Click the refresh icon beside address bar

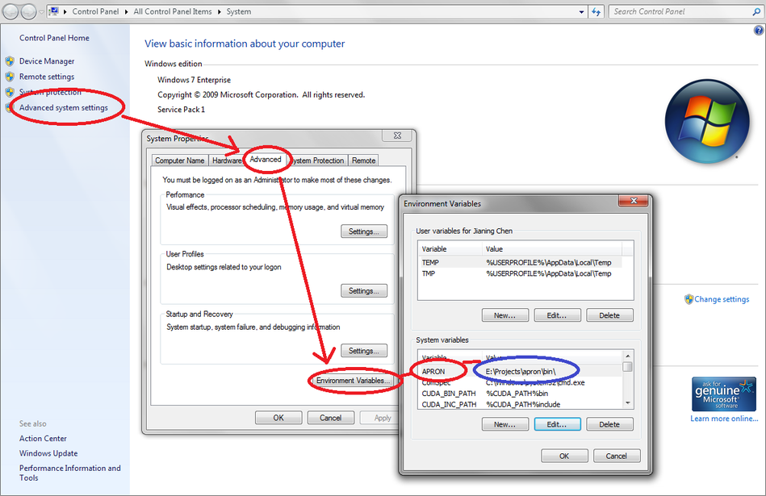[x=596, y=12]
